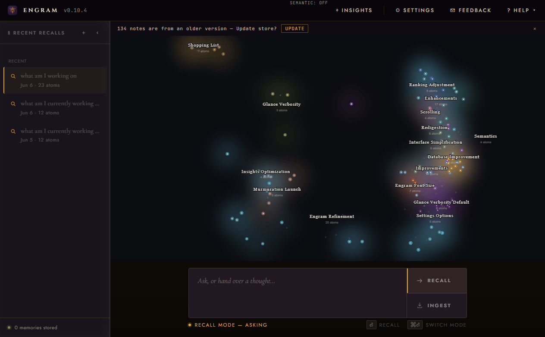Click the 'Ask, or hand over a thought' input
The image size is (545, 337).
298,293
